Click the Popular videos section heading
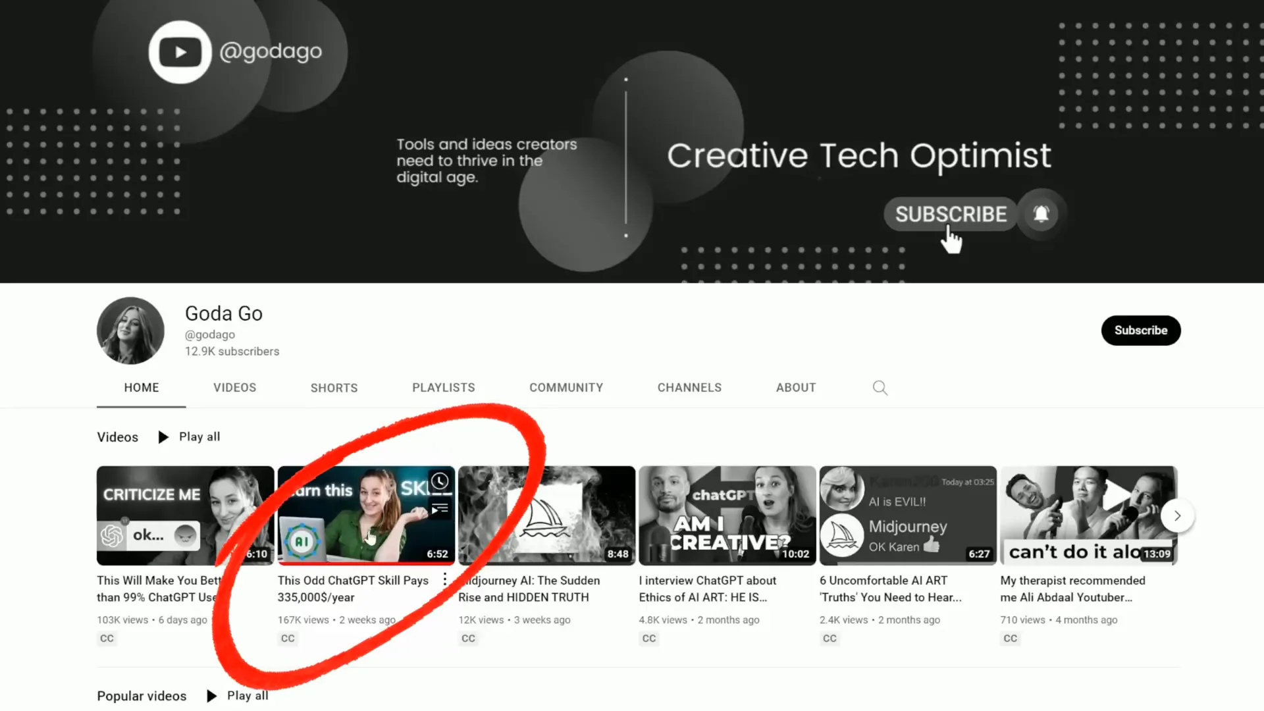Image resolution: width=1264 pixels, height=711 pixels. point(142,696)
